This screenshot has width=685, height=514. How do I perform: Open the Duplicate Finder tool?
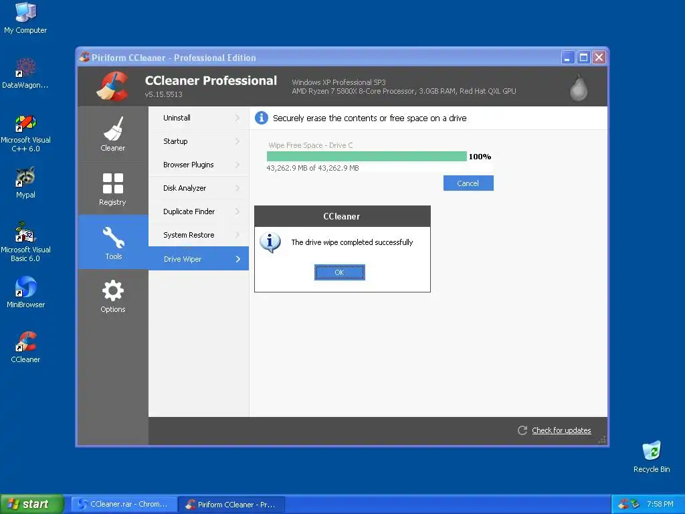tap(199, 211)
